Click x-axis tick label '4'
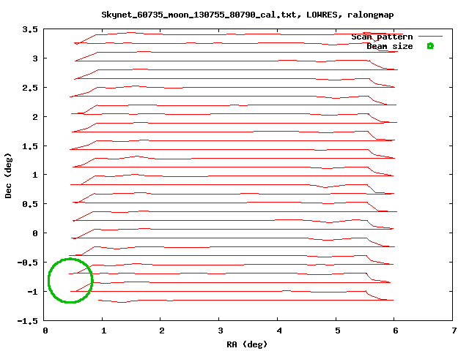469x351 pixels. (x=279, y=331)
